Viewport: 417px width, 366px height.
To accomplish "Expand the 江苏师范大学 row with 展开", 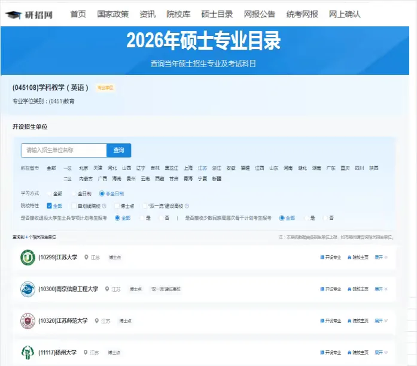I will (x=381, y=320).
